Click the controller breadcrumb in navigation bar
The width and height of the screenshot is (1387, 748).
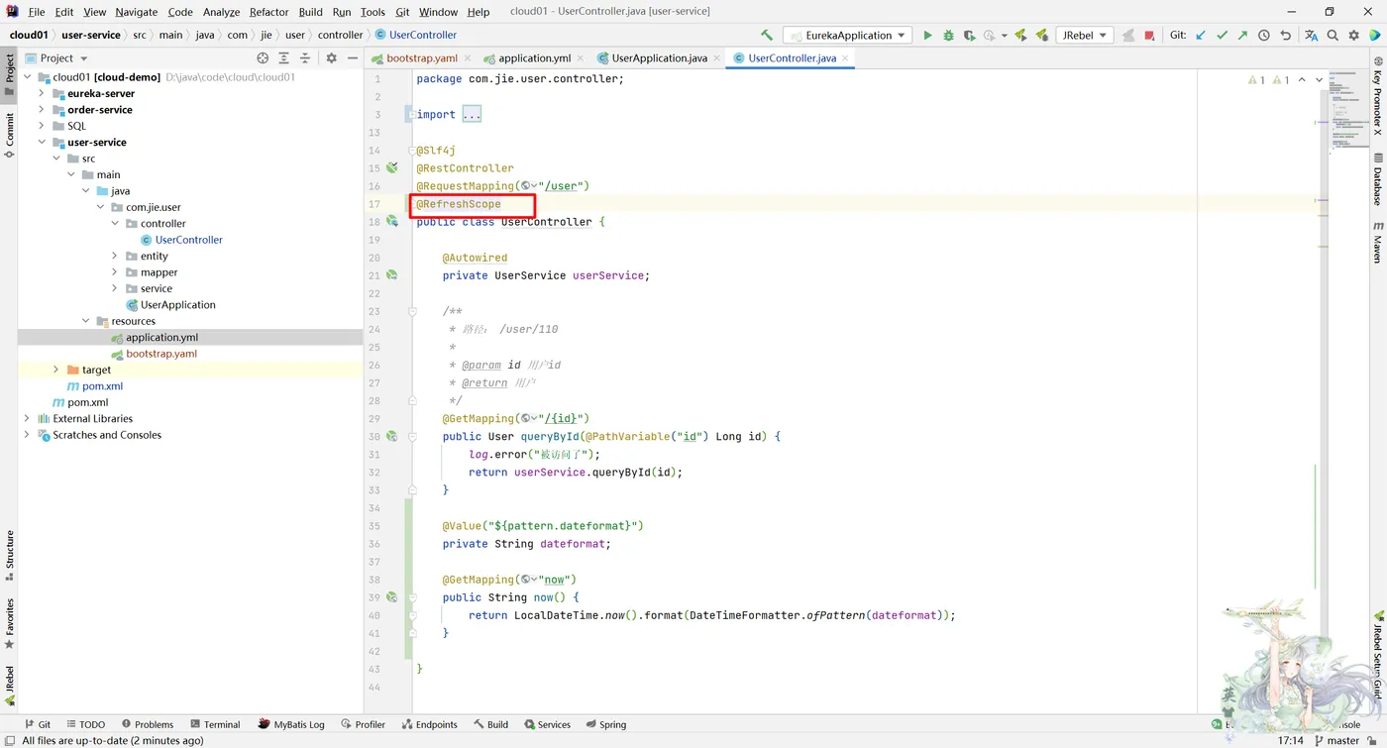point(340,35)
